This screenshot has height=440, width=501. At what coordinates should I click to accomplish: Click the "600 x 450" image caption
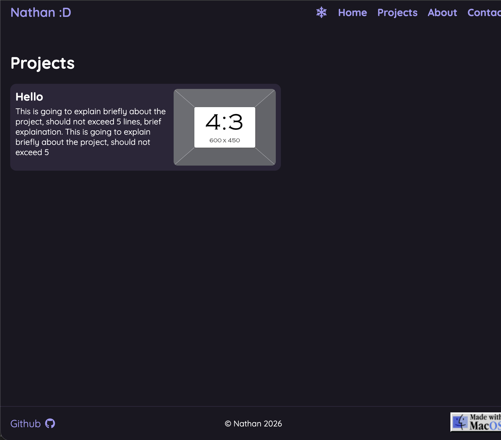pyautogui.click(x=224, y=140)
